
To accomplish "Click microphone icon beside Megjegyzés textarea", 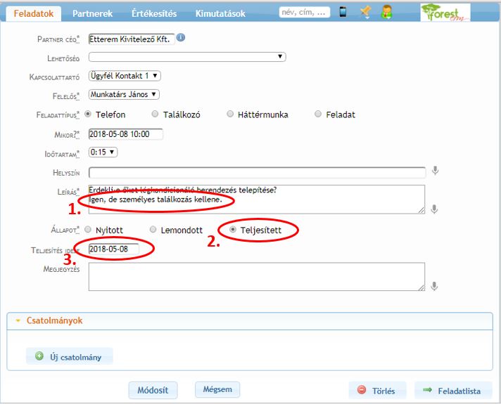I will click(436, 286).
